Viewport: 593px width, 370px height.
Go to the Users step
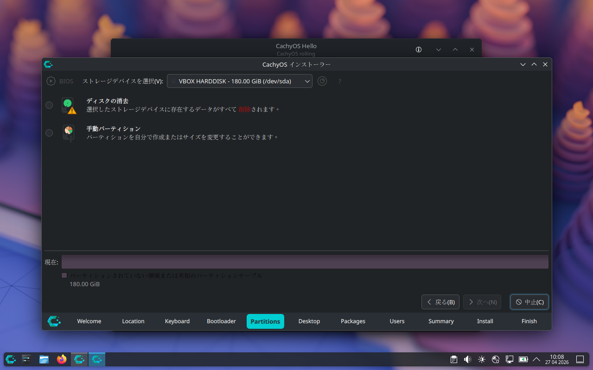(x=397, y=321)
